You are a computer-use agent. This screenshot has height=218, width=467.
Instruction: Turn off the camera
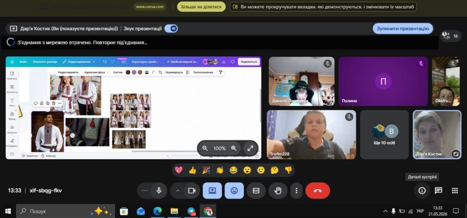(x=192, y=191)
